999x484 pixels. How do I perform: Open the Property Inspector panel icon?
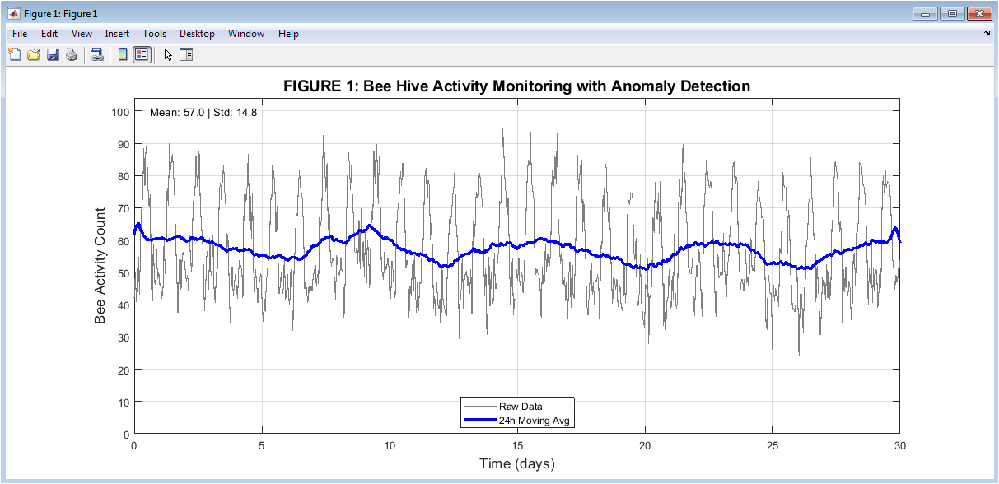point(186,55)
